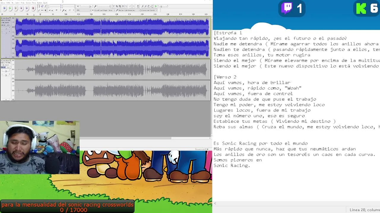Click the '[Verso 2' heading
Viewport: 380px width, 213px height.
pyautogui.click(x=225, y=77)
